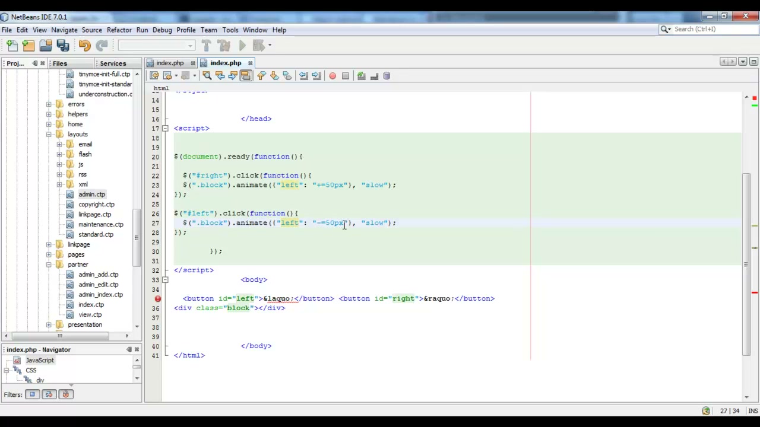Viewport: 760px width, 427px height.
Task: Run the project with the play icon
Action: (x=242, y=46)
